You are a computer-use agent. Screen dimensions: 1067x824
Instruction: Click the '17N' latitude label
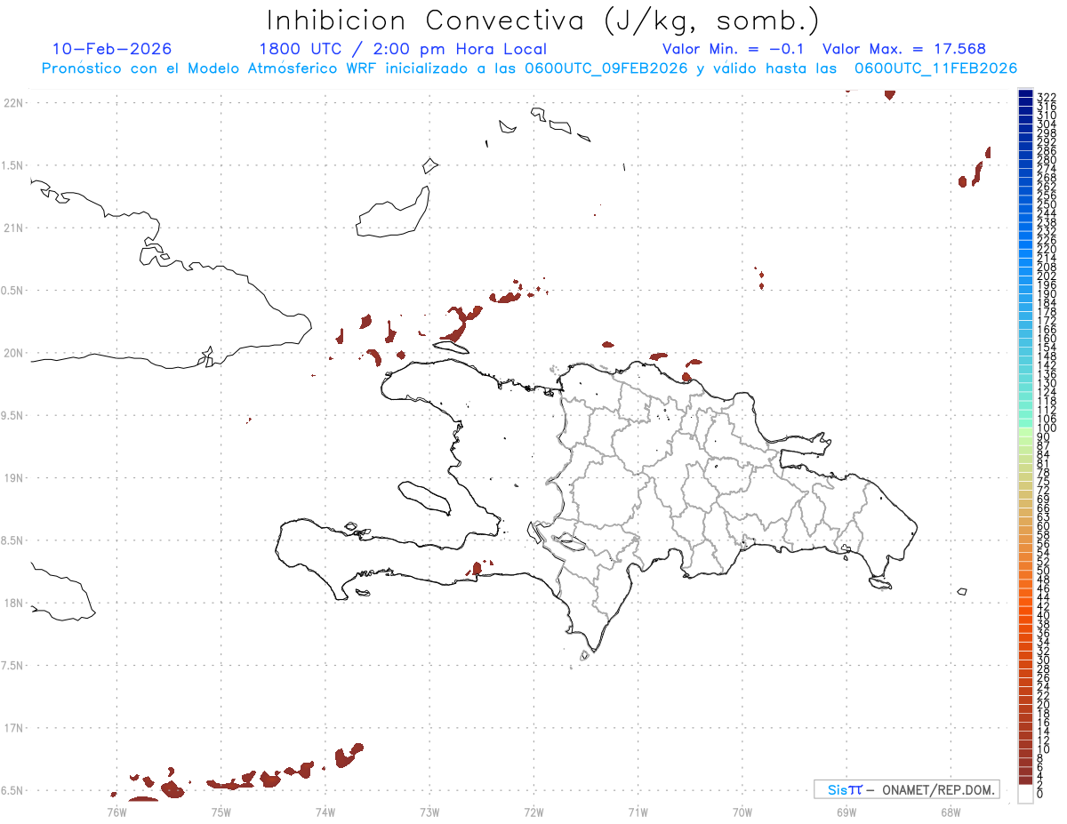tap(13, 728)
